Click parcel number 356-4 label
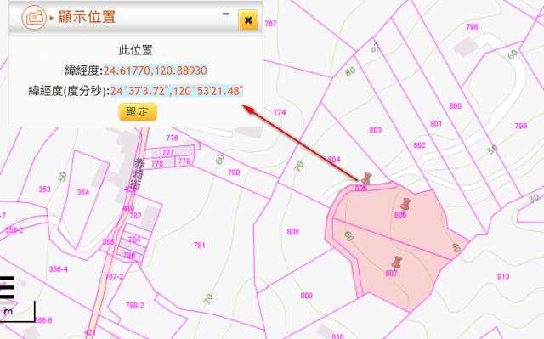The width and height of the screenshot is (544, 339). pos(59,269)
